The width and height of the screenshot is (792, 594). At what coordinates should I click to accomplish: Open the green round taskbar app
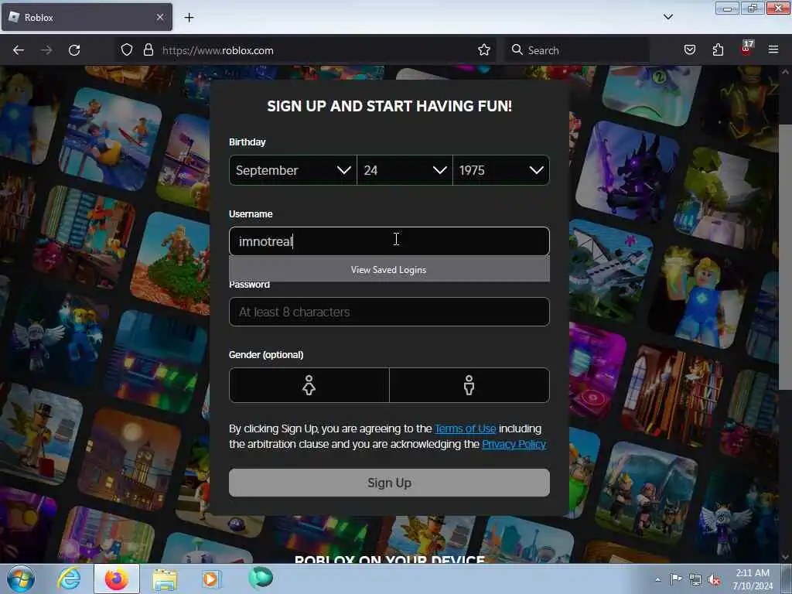[261, 578]
